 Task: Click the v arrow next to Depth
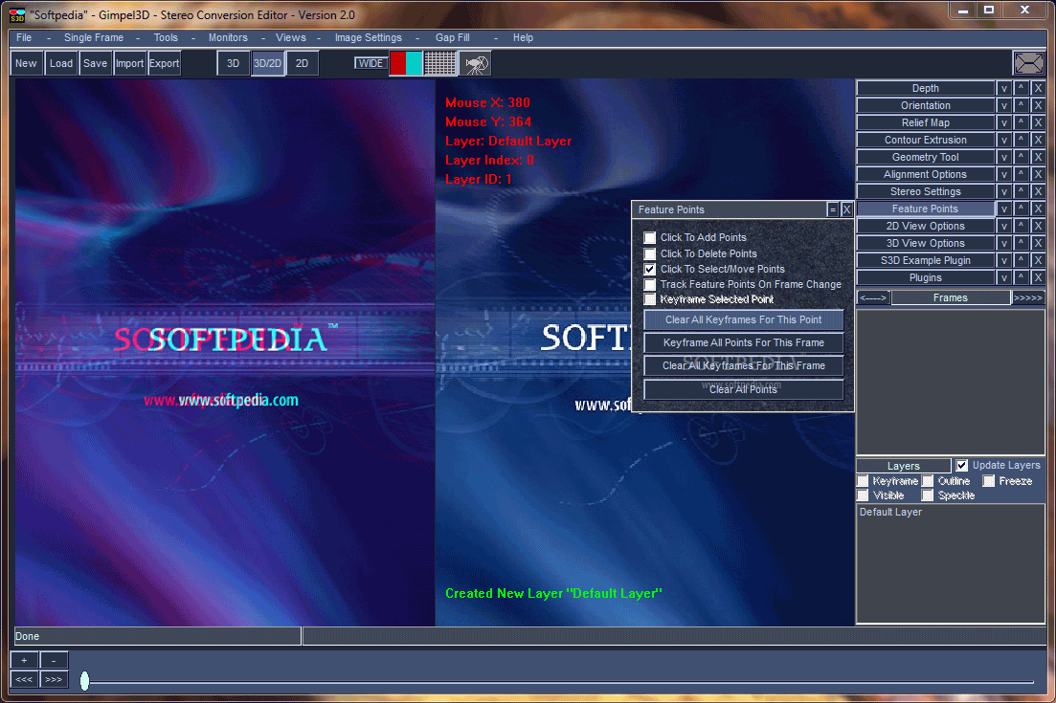click(1003, 88)
